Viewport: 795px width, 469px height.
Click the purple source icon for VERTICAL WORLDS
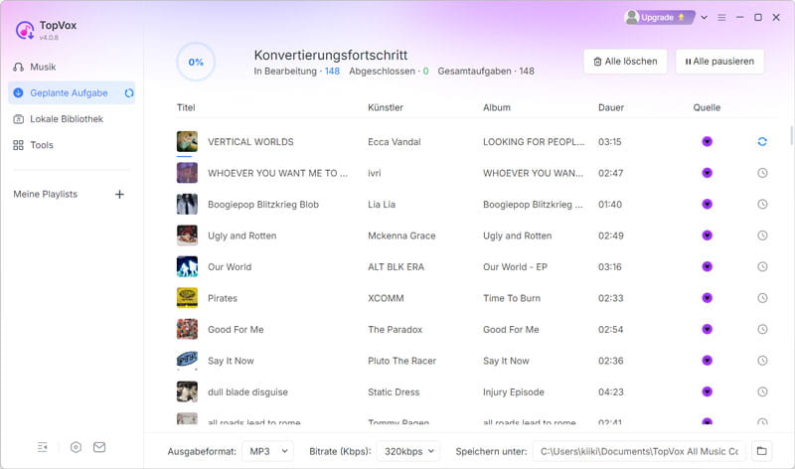tap(707, 141)
